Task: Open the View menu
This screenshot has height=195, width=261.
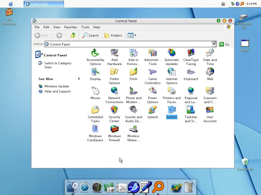Action: coord(57,27)
